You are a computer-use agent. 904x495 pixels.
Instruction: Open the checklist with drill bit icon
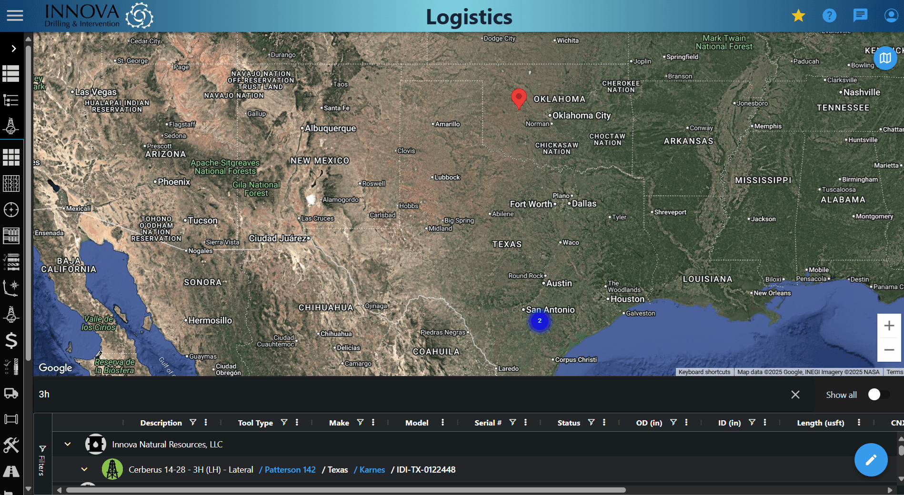coord(11,367)
